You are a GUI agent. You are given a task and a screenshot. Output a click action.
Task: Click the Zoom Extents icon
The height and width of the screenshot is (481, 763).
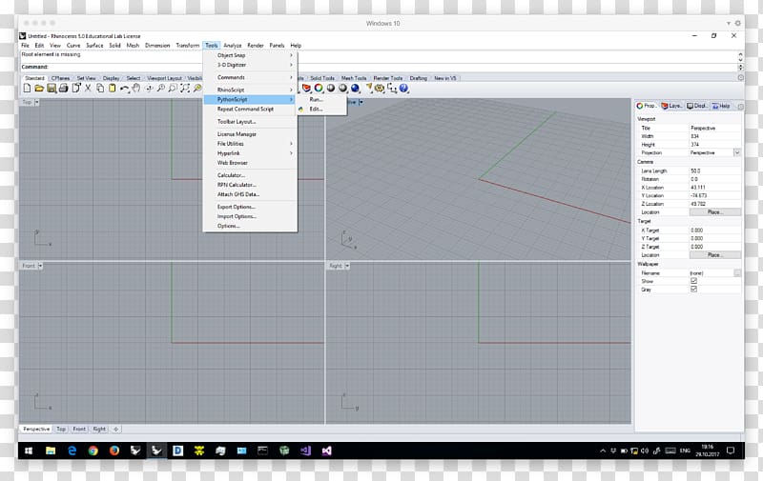pyautogui.click(x=184, y=88)
